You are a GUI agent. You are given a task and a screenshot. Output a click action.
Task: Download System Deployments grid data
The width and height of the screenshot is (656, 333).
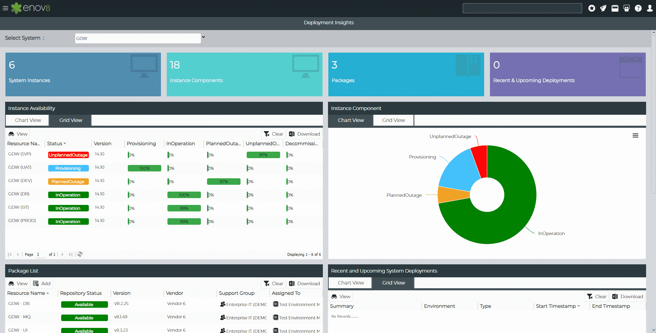(x=628, y=296)
